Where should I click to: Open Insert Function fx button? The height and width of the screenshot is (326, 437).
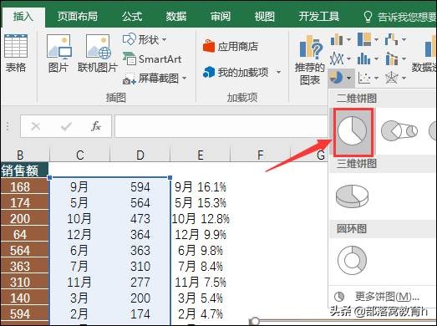tap(96, 126)
